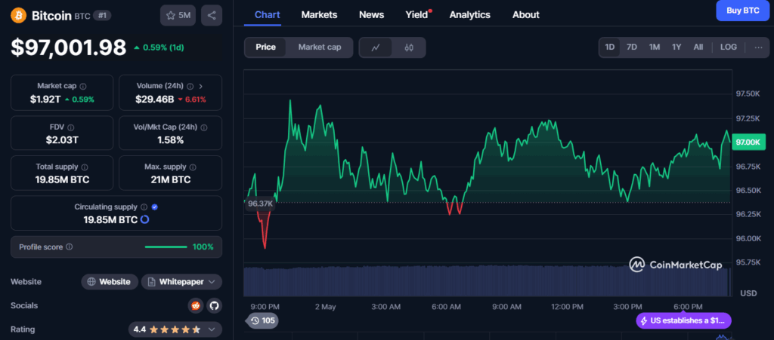Switch to the Markets tab

coord(319,14)
